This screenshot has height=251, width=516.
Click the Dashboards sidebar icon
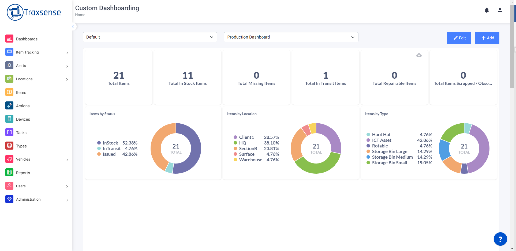coord(9,39)
